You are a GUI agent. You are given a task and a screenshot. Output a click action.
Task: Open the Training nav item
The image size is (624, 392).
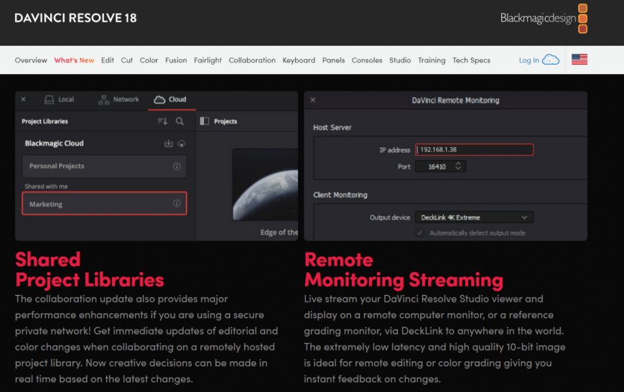[x=432, y=60]
